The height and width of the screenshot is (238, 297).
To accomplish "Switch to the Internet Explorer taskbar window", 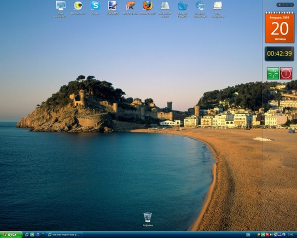I will point(64,235).
